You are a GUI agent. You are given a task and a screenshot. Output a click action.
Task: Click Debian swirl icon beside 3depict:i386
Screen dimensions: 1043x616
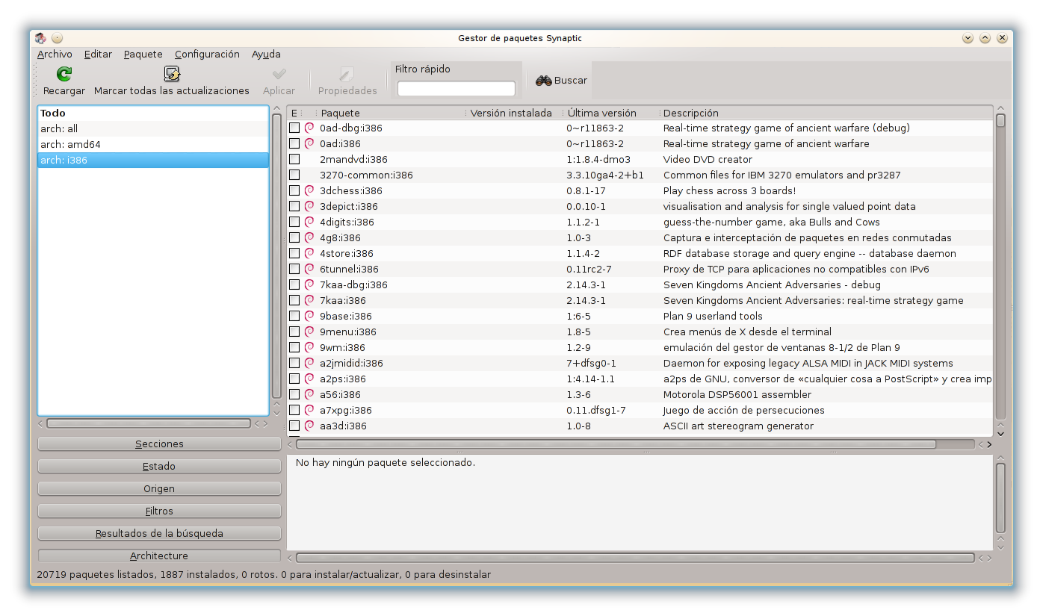(x=309, y=206)
